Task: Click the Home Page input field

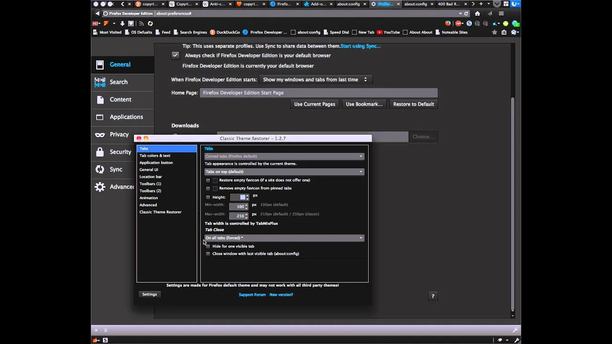Action: [319, 93]
